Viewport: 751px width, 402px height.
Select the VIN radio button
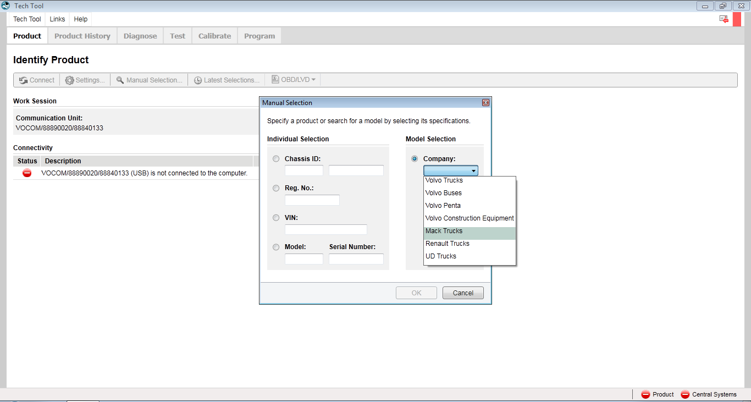(276, 218)
